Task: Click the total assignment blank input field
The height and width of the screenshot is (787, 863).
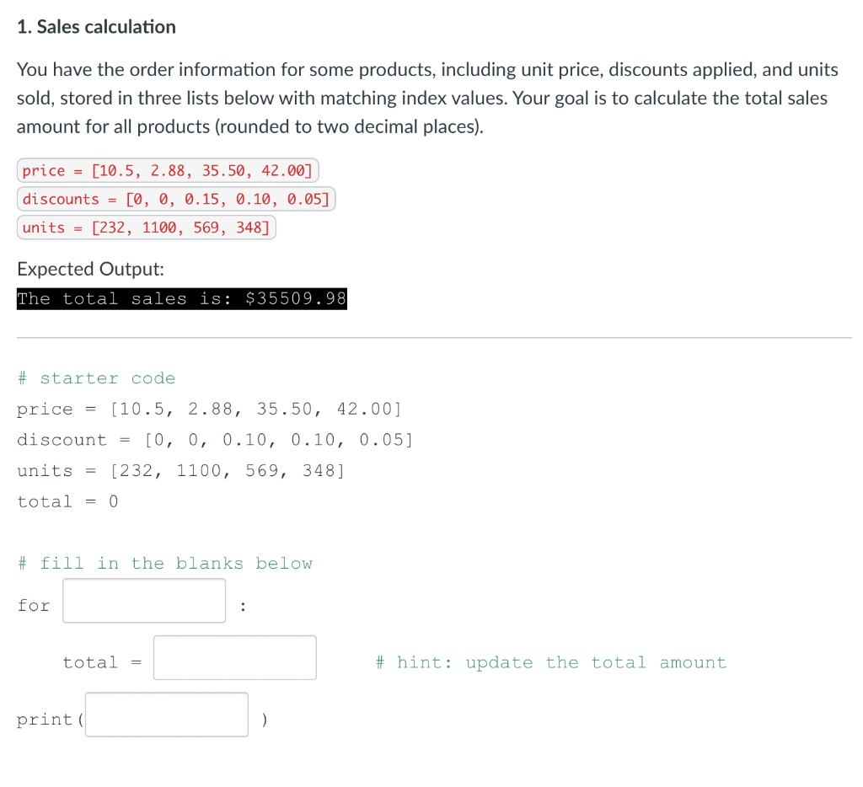Action: pyautogui.click(x=234, y=657)
